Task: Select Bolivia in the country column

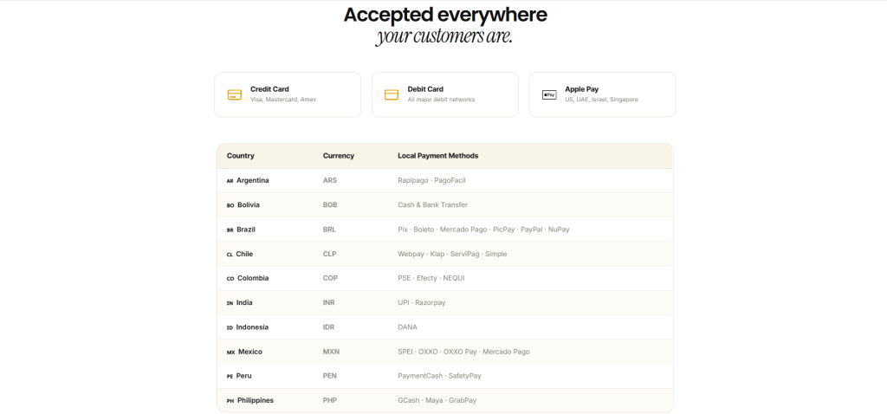Action: 249,204
